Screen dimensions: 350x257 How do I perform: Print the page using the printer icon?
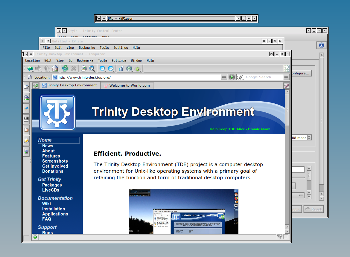coord(84,68)
